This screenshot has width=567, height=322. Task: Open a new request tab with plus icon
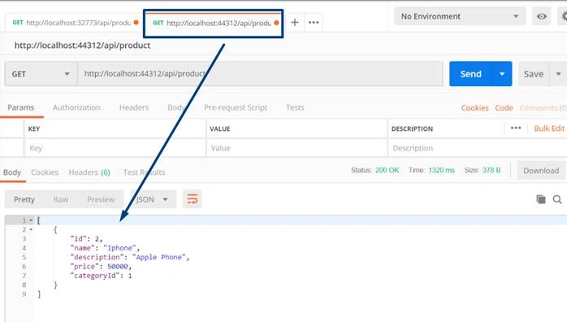pos(295,23)
